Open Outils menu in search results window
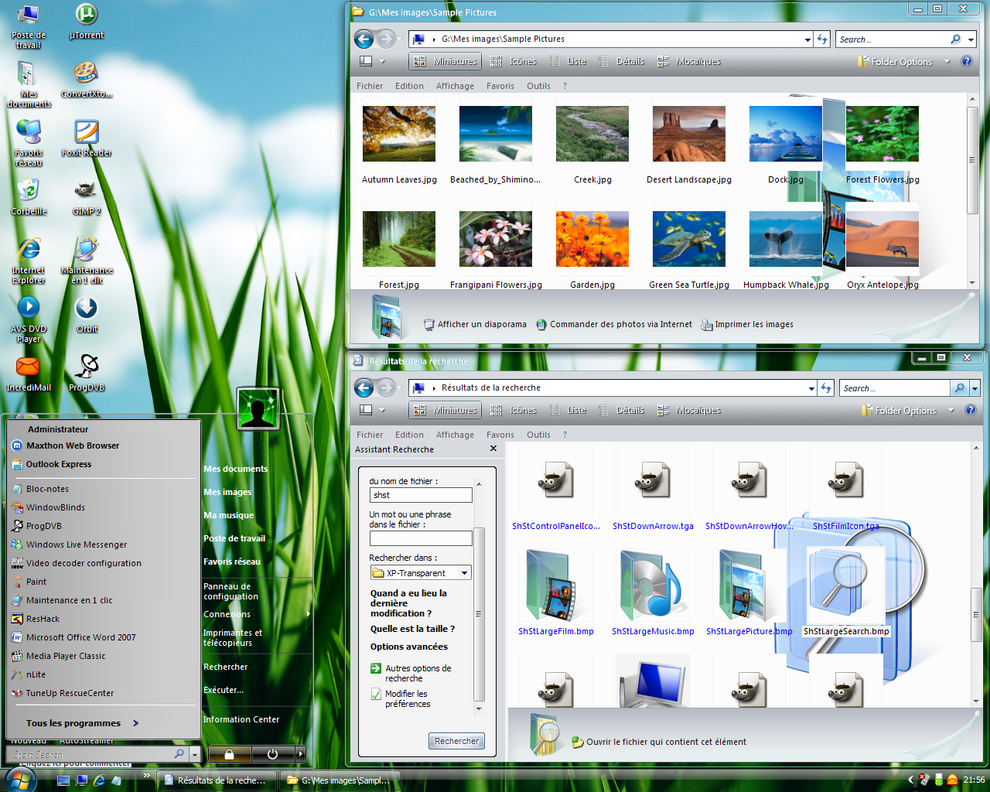The image size is (990, 792). click(538, 435)
